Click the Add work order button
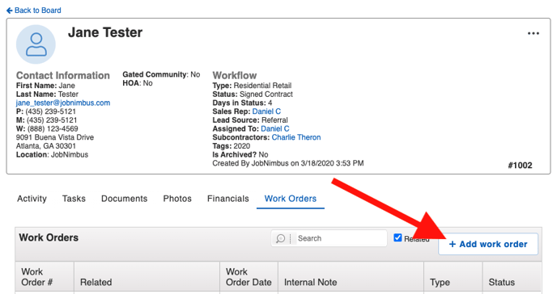 click(488, 244)
